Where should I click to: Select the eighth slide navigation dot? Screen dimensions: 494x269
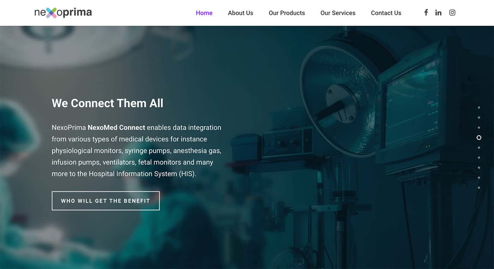tap(479, 178)
